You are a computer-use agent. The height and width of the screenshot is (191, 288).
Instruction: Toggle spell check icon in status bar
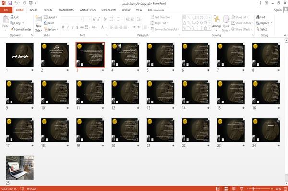pos(22,189)
